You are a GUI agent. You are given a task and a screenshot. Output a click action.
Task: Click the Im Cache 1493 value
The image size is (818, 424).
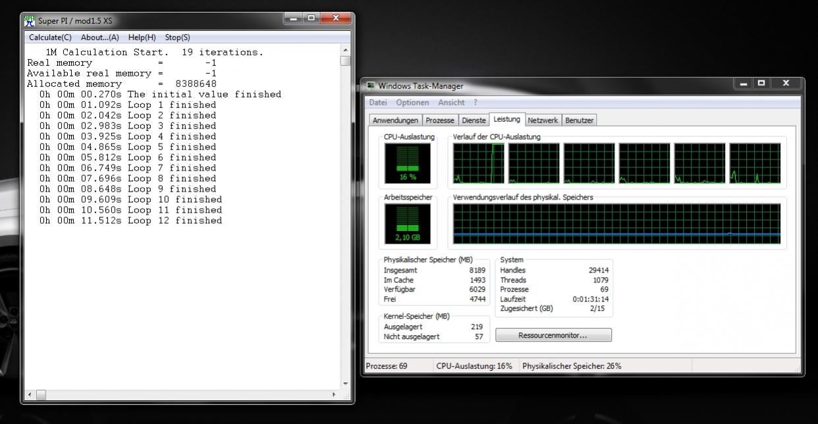click(x=477, y=280)
